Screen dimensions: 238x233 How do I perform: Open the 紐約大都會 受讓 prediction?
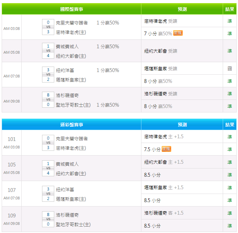[x=161, y=51]
